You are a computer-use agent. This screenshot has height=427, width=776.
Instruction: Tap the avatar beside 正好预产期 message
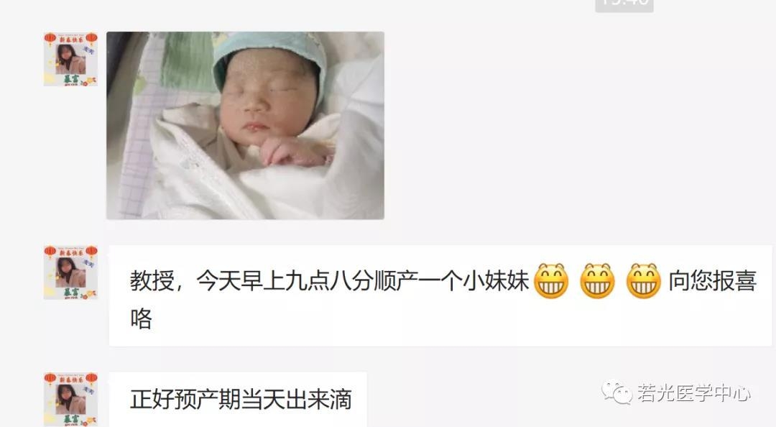pyautogui.click(x=70, y=399)
